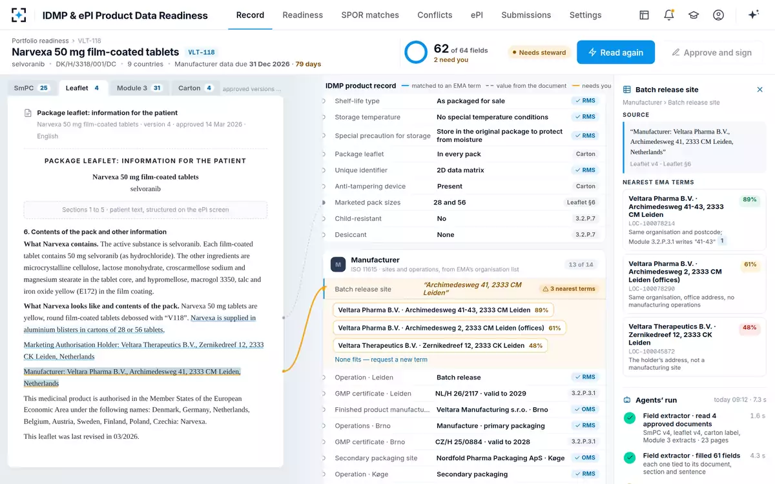Open the user account icon
The height and width of the screenshot is (484, 775).
[x=718, y=15]
